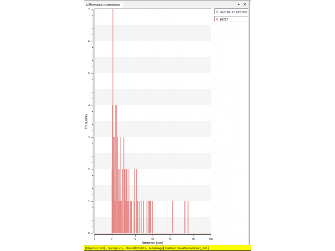Click the Context: VisualSpreadsheet_10X status entry
Image resolution: width=335 pixels, height=251 pixels.
(186, 248)
